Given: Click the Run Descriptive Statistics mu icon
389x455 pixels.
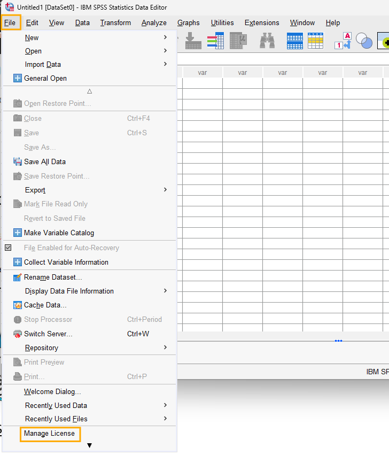Looking at the screenshot, I should 238,41.
